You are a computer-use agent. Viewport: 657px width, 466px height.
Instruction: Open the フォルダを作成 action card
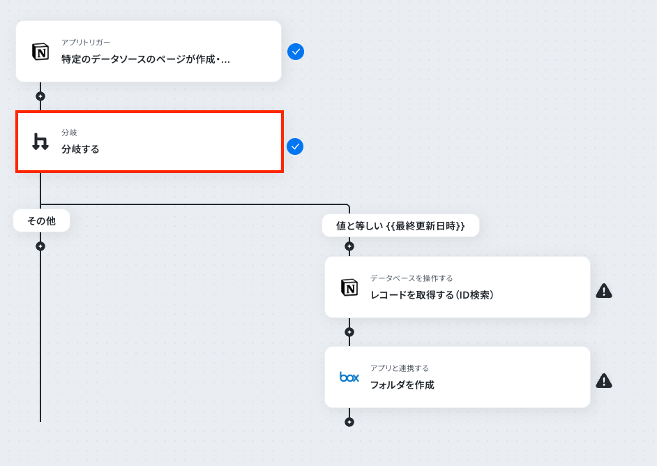(457, 377)
